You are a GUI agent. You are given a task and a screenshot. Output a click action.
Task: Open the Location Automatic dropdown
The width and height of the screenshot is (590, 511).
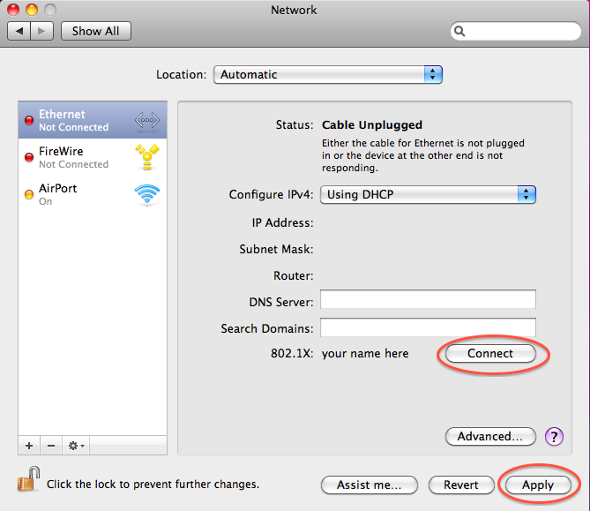(328, 74)
